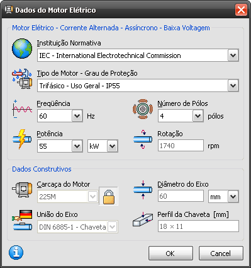Click the Rotação label
This screenshot has width=251, height=268.
170,134
